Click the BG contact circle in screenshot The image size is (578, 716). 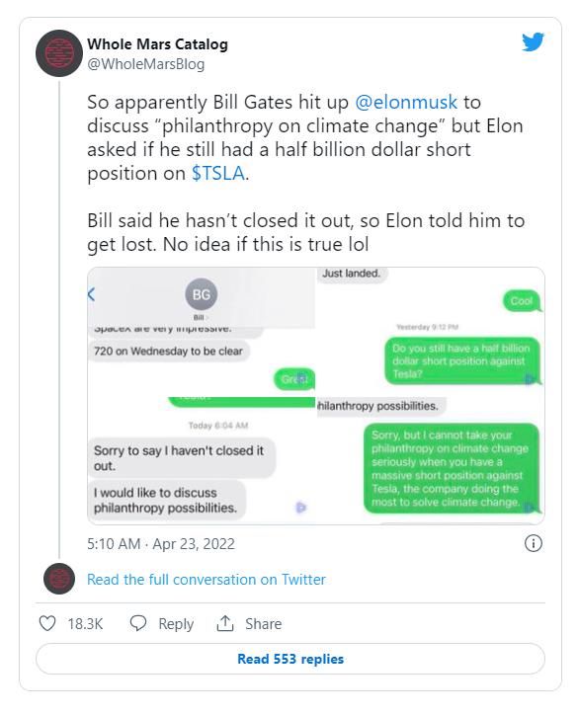point(201,294)
